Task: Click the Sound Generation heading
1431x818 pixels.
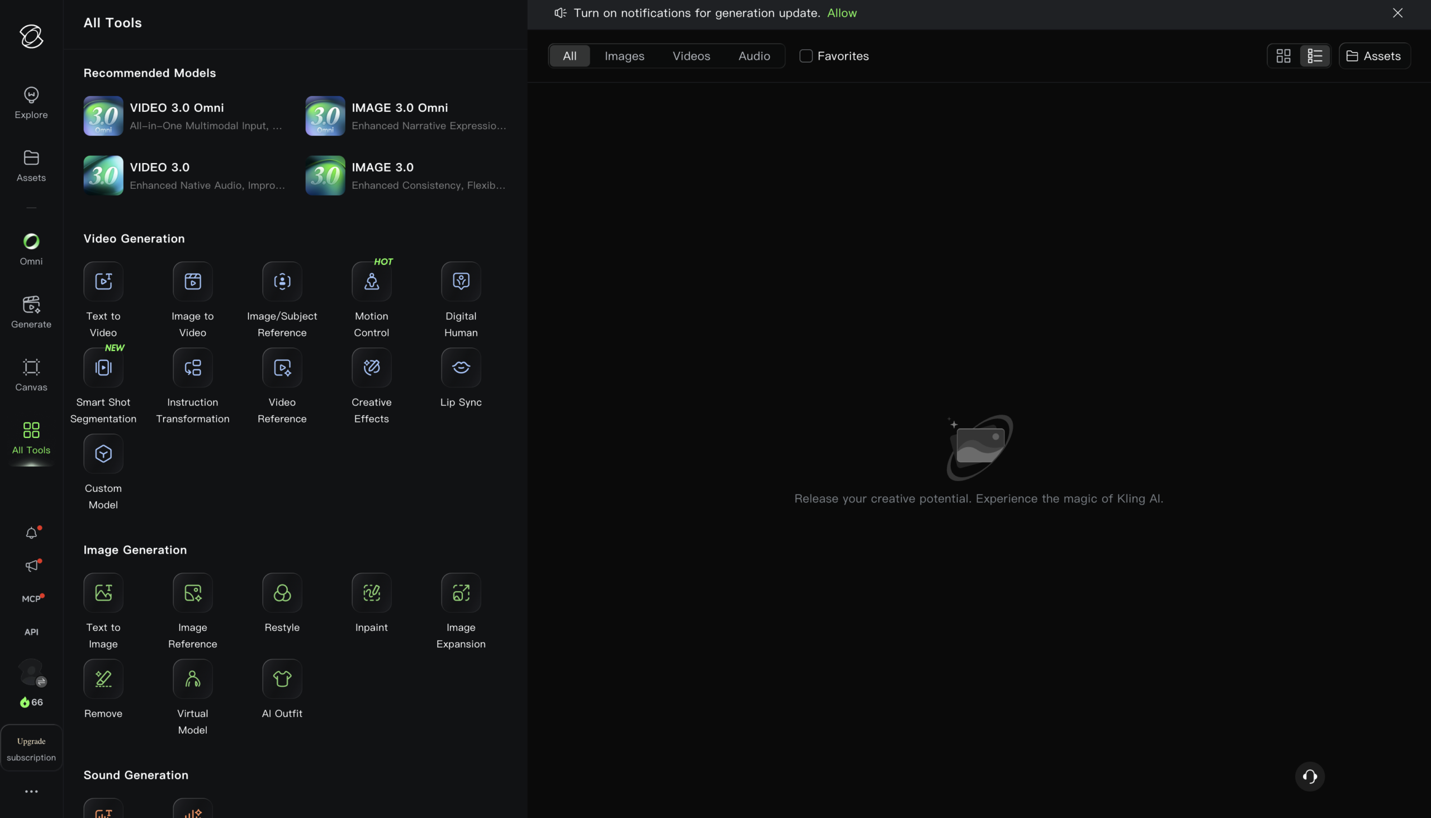Action: pos(136,775)
